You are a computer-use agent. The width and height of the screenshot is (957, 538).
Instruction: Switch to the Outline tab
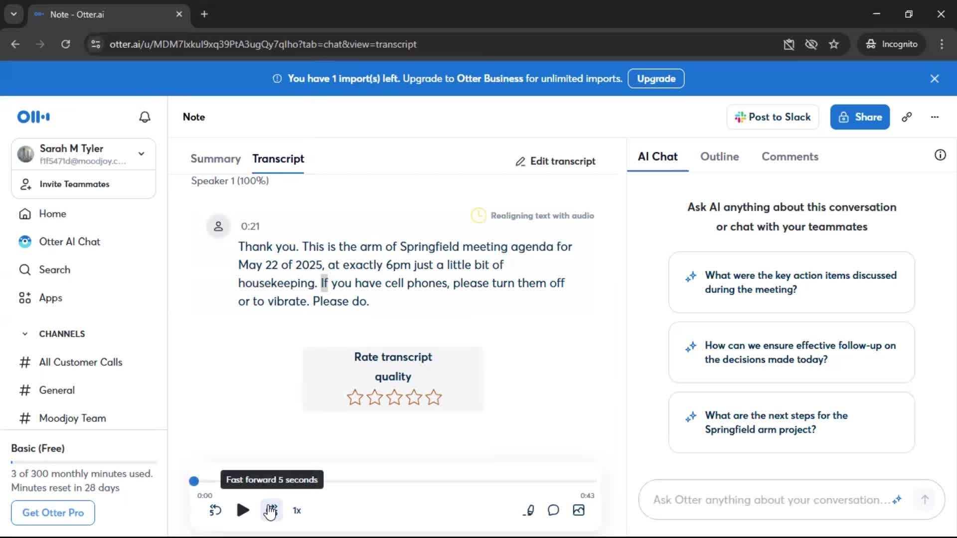point(719,156)
